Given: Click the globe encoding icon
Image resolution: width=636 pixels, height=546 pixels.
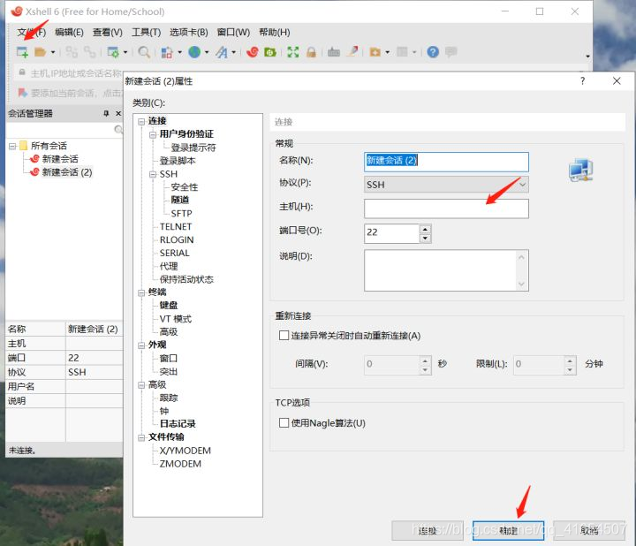Looking at the screenshot, I should (194, 52).
